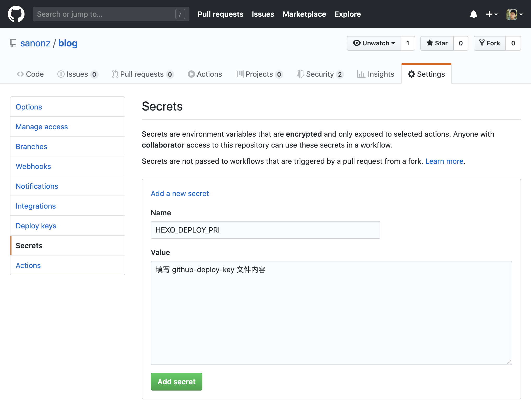Viewport: 531px width, 414px height.
Task: Open the notifications bell icon
Action: coord(473,14)
